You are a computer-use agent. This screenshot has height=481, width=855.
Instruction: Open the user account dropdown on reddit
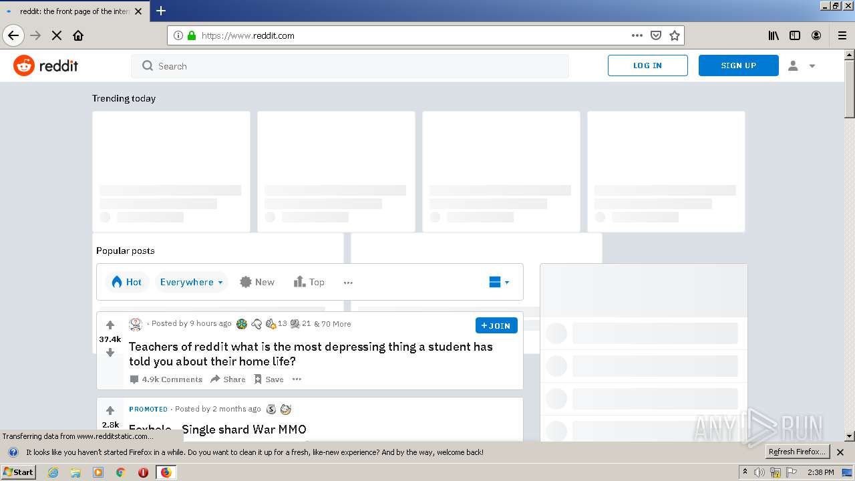click(802, 65)
